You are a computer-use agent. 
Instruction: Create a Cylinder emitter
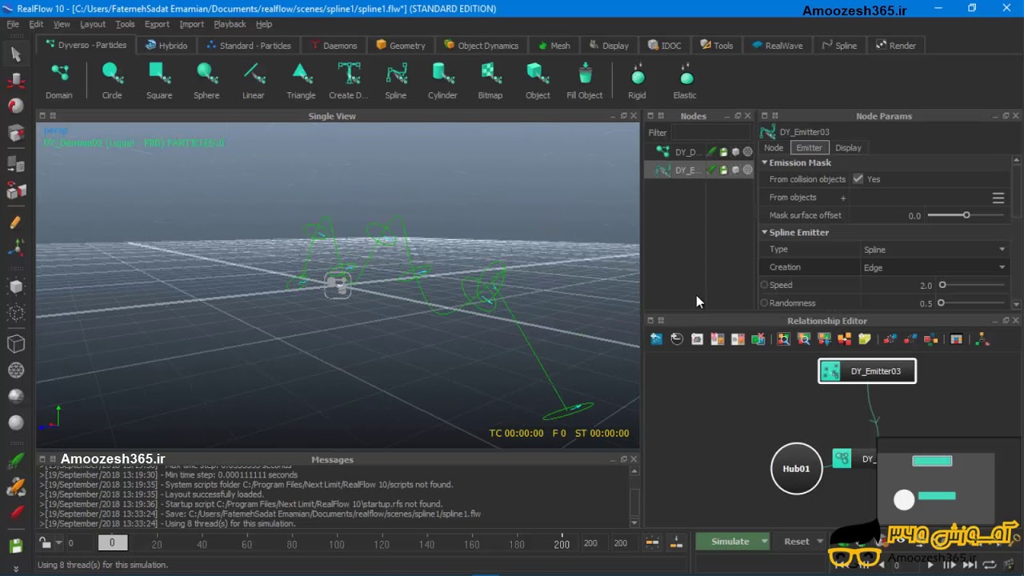pyautogui.click(x=442, y=81)
